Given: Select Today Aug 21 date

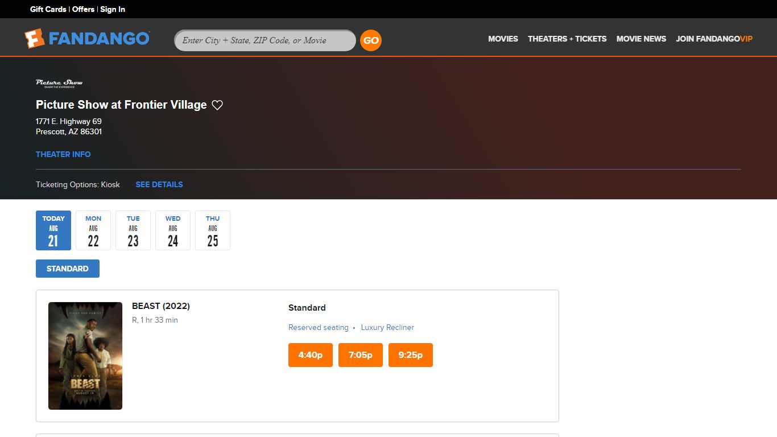Looking at the screenshot, I should coord(53,230).
